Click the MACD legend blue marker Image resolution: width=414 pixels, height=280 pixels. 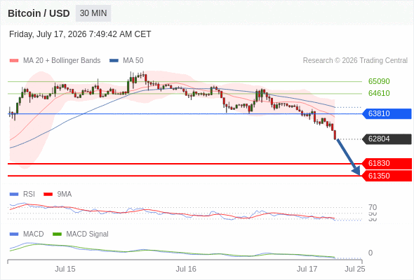pyautogui.click(x=14, y=234)
